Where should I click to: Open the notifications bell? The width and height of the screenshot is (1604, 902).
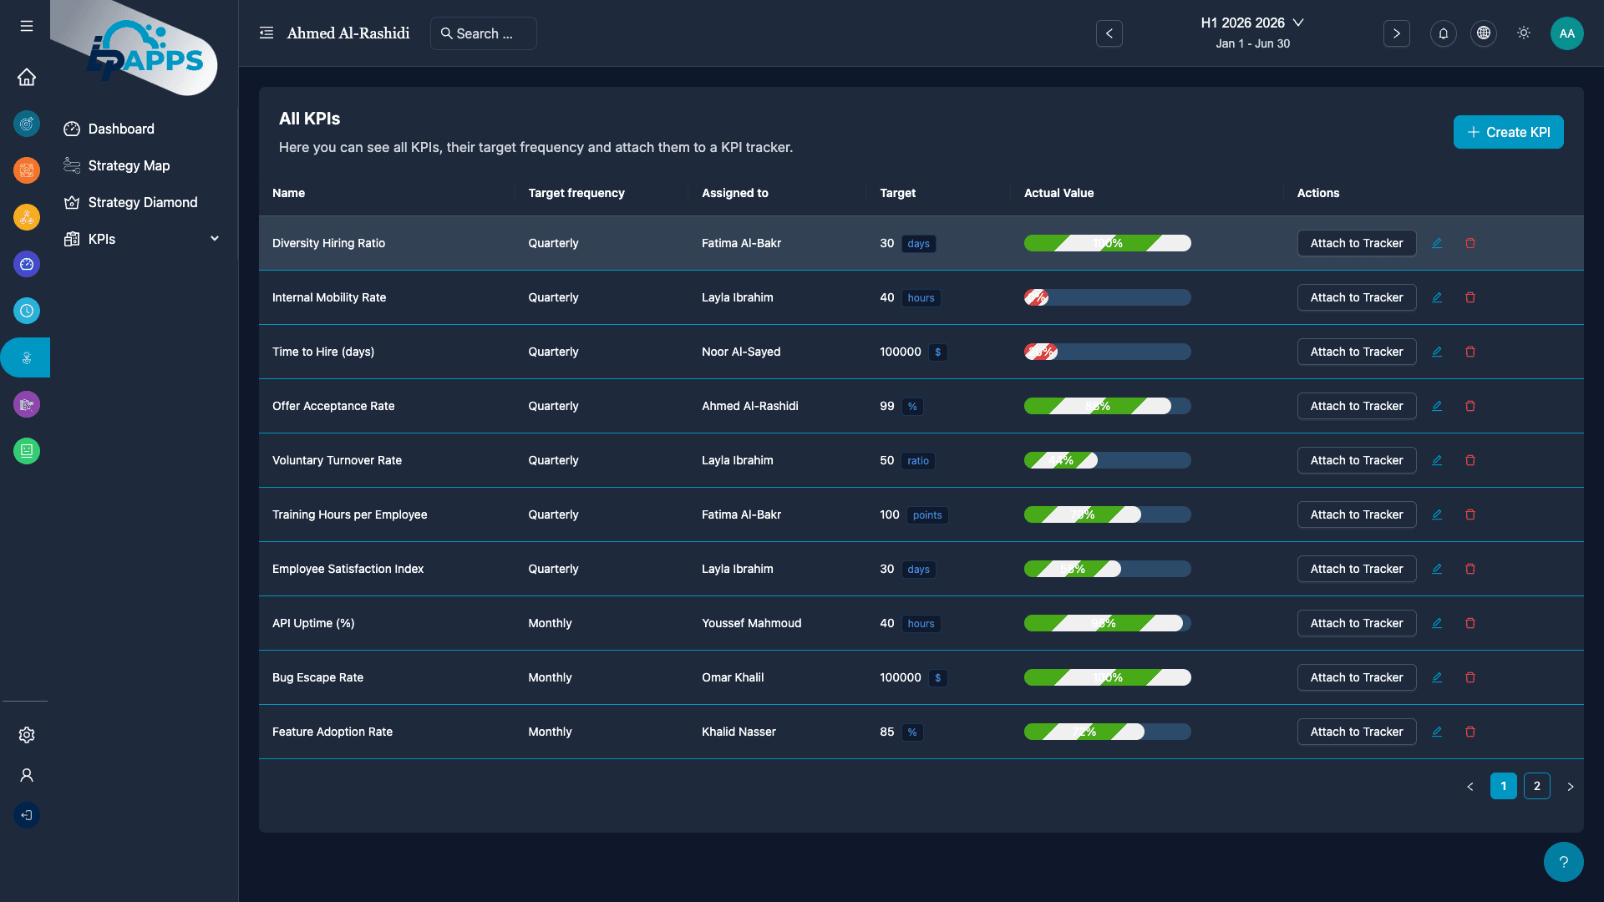click(x=1443, y=33)
